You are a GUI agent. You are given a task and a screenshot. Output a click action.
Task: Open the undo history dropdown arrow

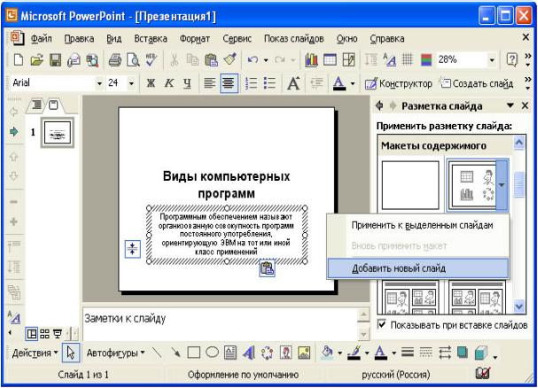point(266,60)
